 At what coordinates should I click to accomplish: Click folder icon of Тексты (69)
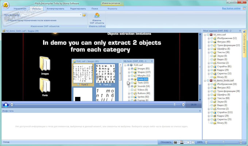pyautogui.click(x=215, y=98)
